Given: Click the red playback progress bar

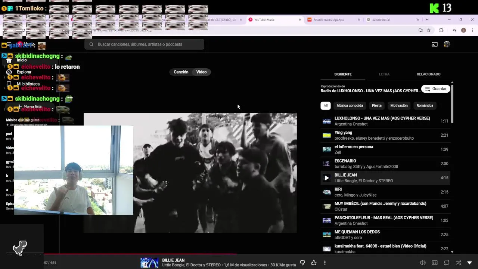Looking at the screenshot, I should [x=140, y=254].
